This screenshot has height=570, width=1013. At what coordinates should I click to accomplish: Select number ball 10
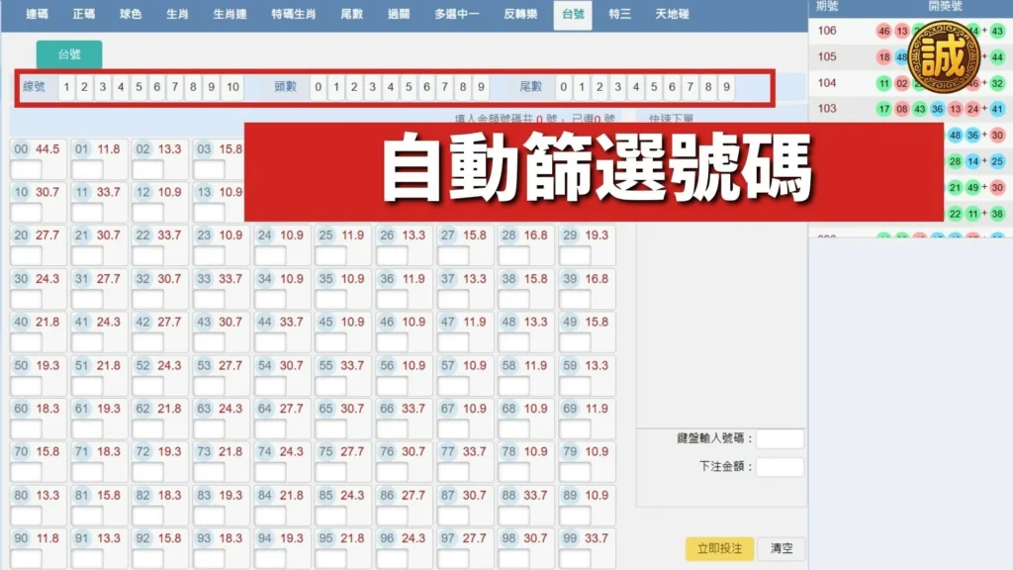point(22,193)
